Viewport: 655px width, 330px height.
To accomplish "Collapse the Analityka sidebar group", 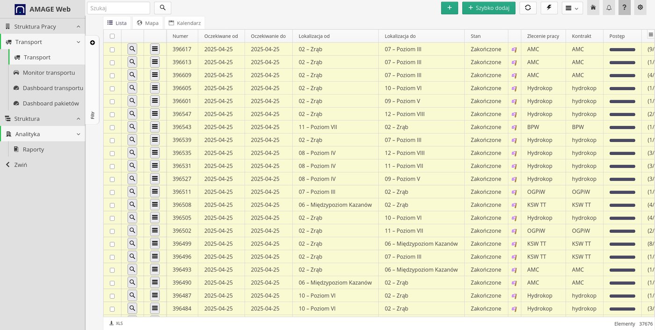I will tap(43, 134).
